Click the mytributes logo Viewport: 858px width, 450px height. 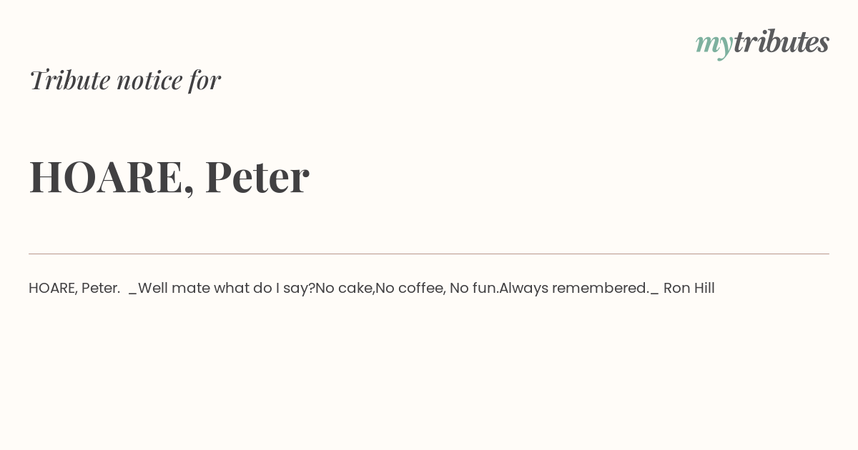pyautogui.click(x=762, y=42)
